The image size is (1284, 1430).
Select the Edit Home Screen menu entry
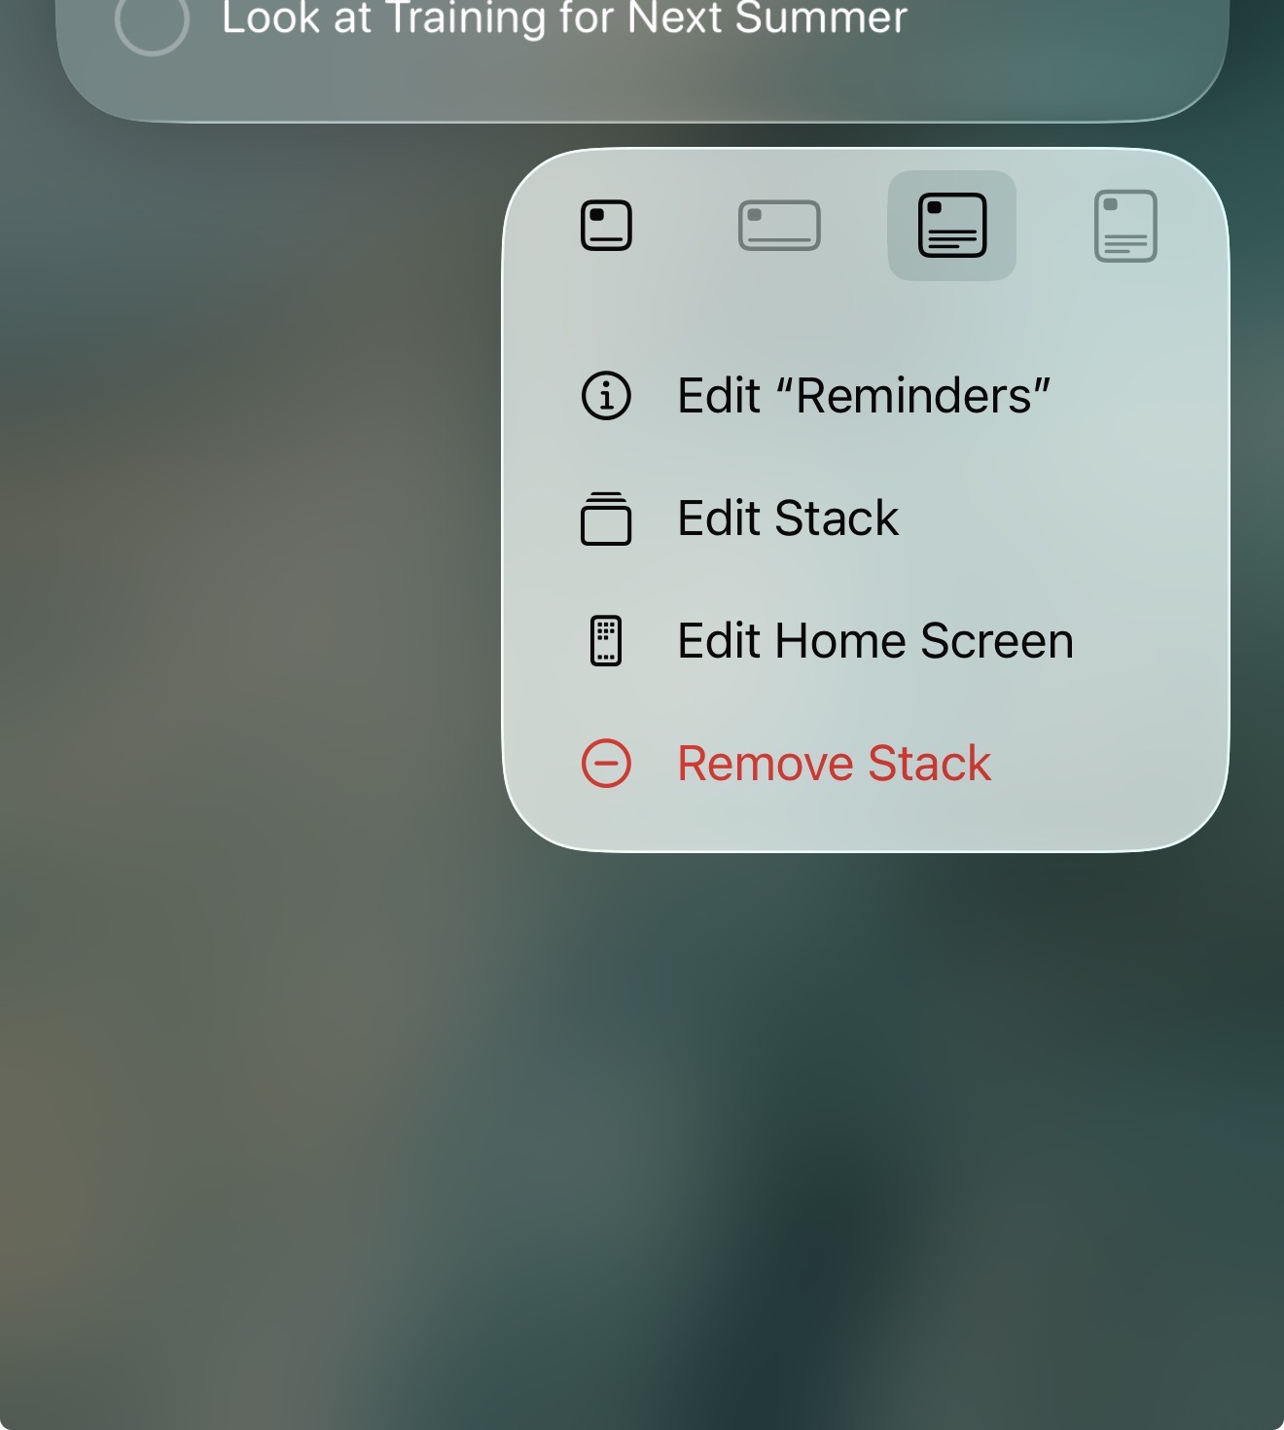875,641
